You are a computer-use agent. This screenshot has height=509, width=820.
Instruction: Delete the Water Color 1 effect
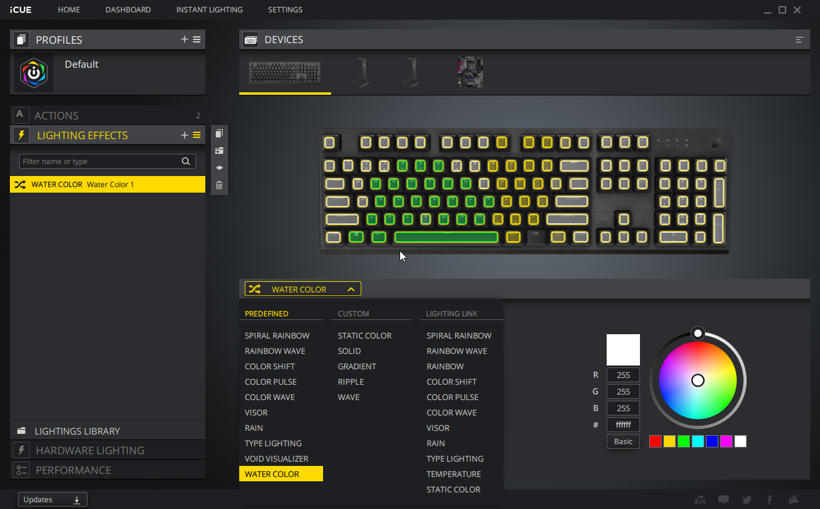[x=219, y=185]
